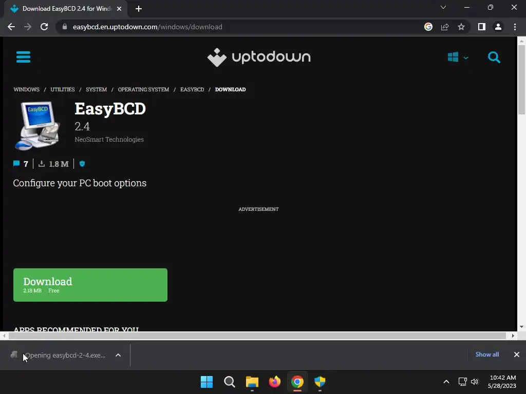Share this page via share icon
This screenshot has width=526, height=394.
[445, 27]
